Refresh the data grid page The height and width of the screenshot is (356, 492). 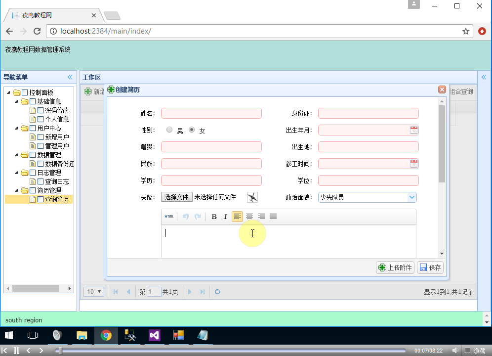(217, 292)
